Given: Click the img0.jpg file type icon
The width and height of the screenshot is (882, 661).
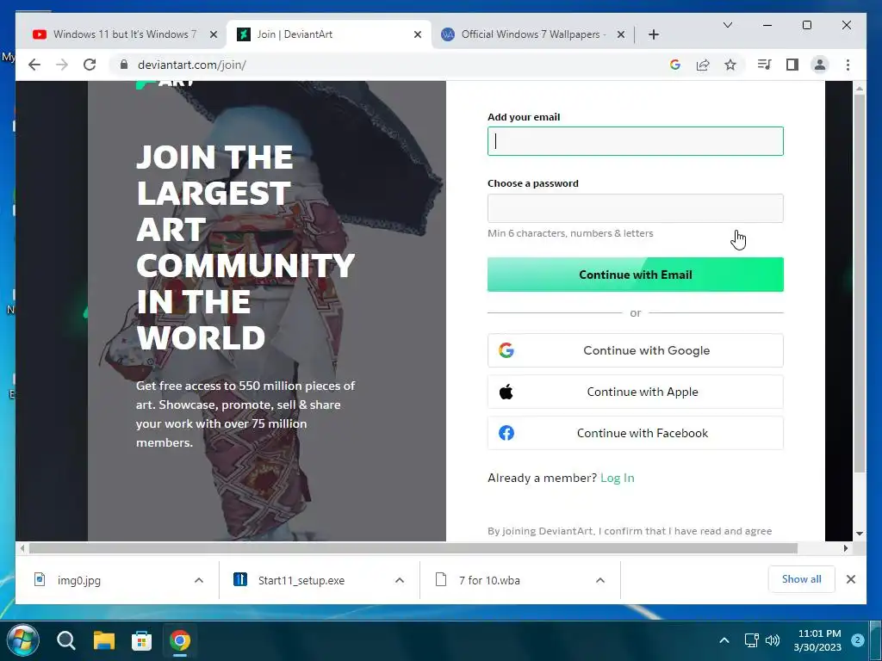Looking at the screenshot, I should [40, 579].
